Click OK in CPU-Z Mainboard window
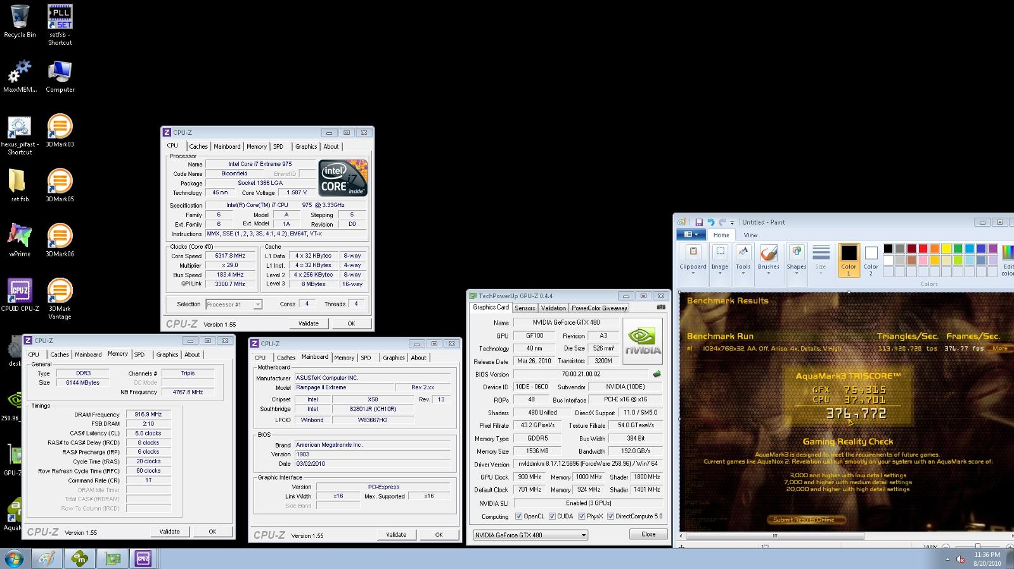Image resolution: width=1014 pixels, height=569 pixels. pyautogui.click(x=439, y=535)
